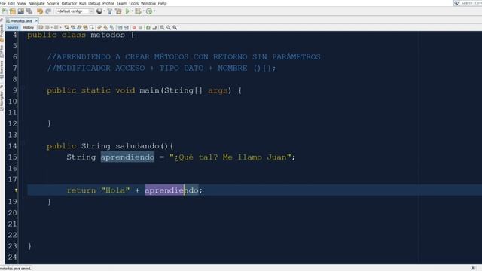Open the Navigate menu
Screen dimensions: 482x271
click(x=37, y=3)
